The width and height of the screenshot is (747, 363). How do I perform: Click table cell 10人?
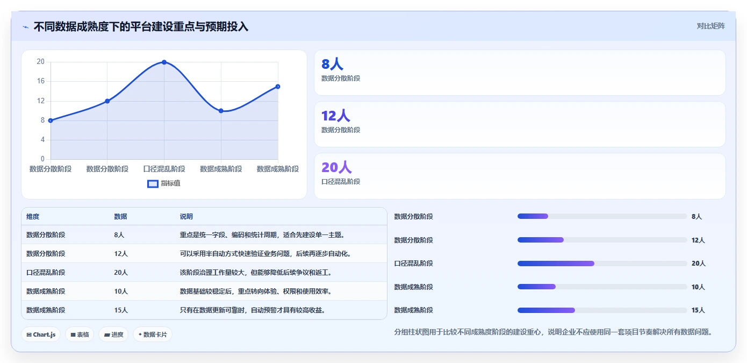pyautogui.click(x=121, y=291)
